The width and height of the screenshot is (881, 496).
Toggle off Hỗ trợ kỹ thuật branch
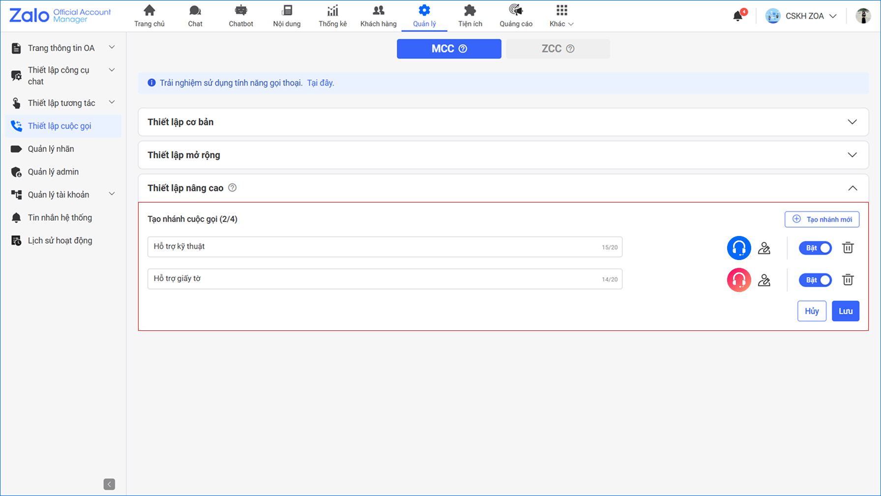(816, 248)
